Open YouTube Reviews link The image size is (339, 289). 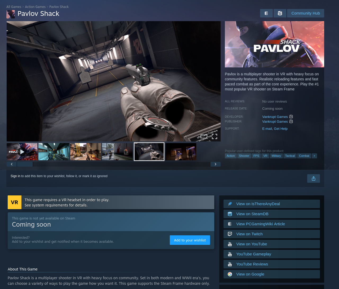click(272, 264)
